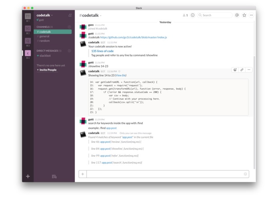Open the codetalk channel in the sidebar

click(53, 32)
